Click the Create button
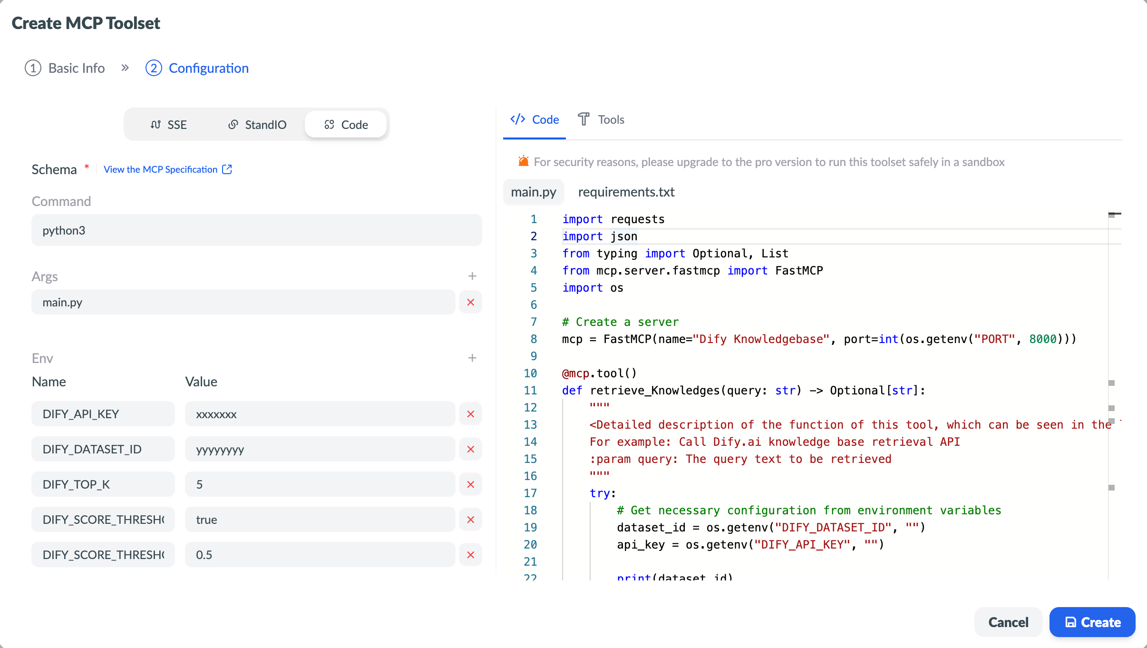 [1091, 622]
